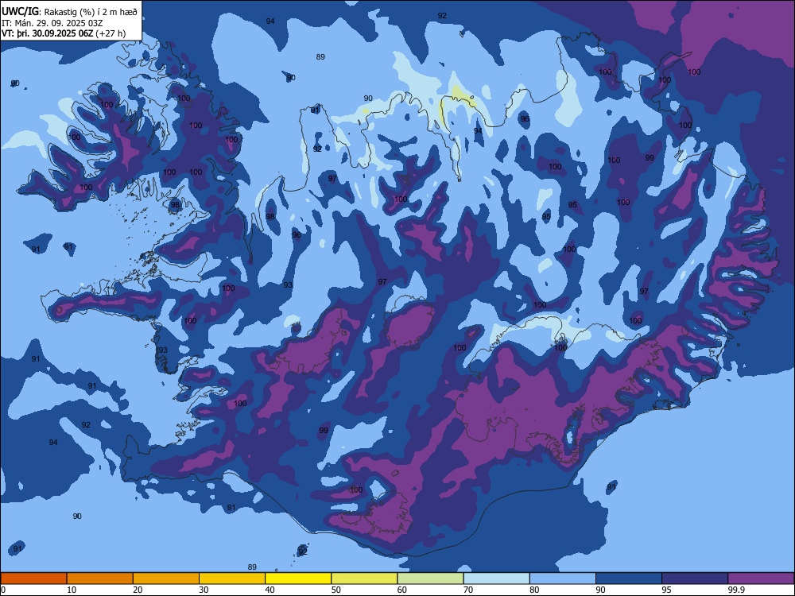Viewport: 795px width, 596px height.
Task: Click the golden 30–40 legend color box
Action: pyautogui.click(x=232, y=579)
